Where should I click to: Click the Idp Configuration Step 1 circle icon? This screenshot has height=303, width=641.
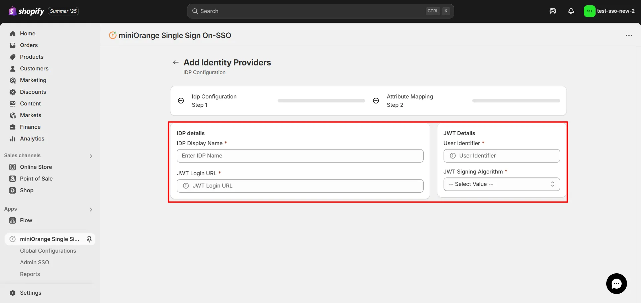pos(181,101)
